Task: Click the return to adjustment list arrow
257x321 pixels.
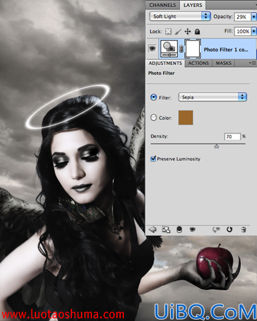Action: (x=152, y=229)
